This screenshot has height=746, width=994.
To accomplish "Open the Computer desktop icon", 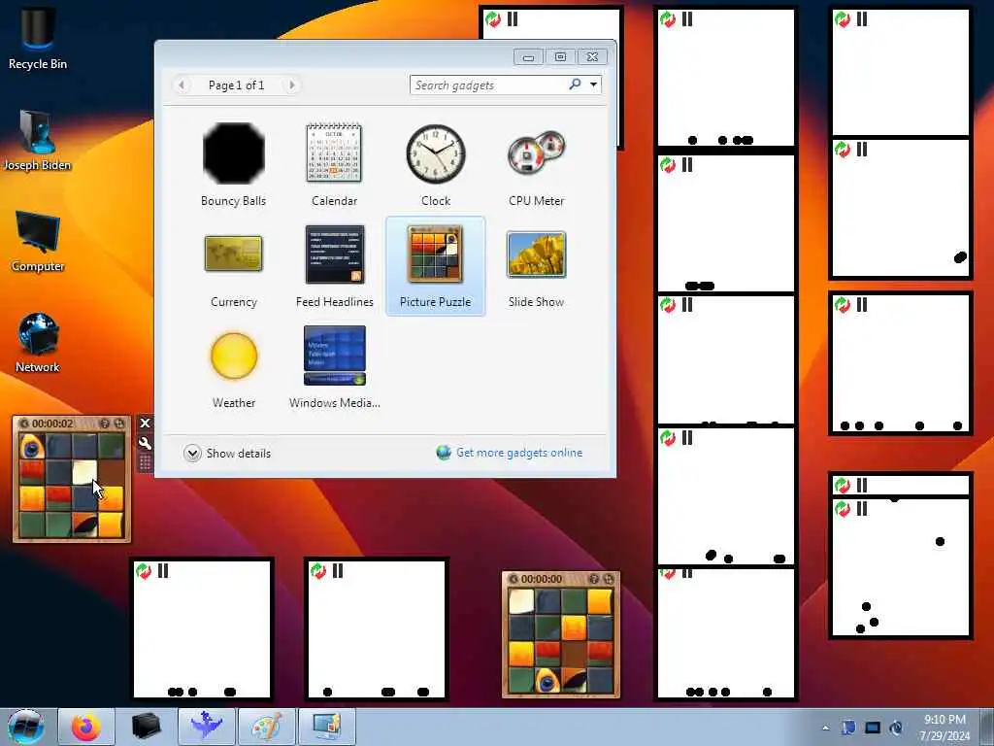I will pos(38,242).
